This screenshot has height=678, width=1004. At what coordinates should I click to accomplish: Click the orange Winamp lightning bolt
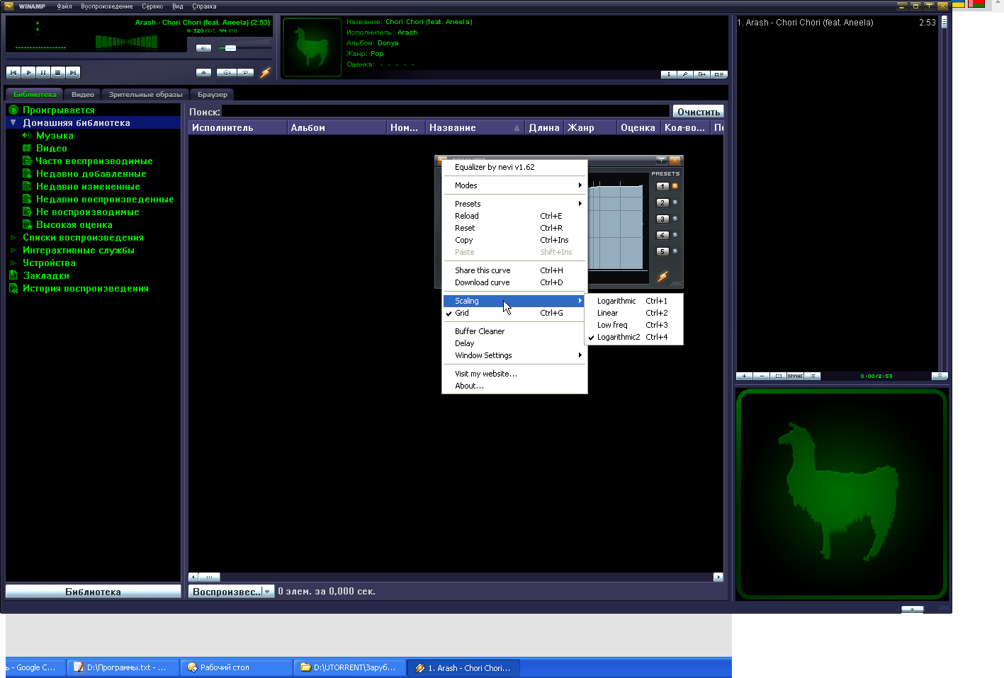pos(265,72)
